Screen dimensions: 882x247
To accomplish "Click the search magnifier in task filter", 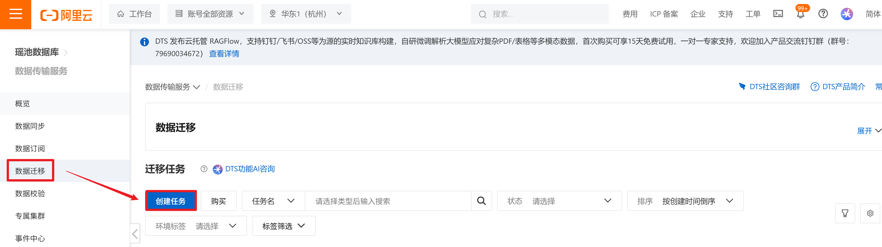I will click(481, 201).
